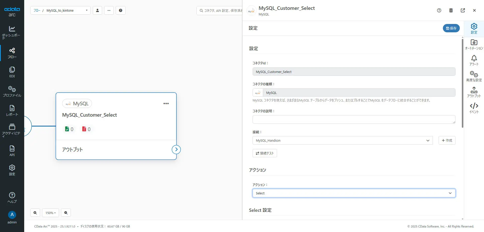484x232 pixels.
Task: Open the Action dropdown showing Select
Action: pyautogui.click(x=354, y=193)
